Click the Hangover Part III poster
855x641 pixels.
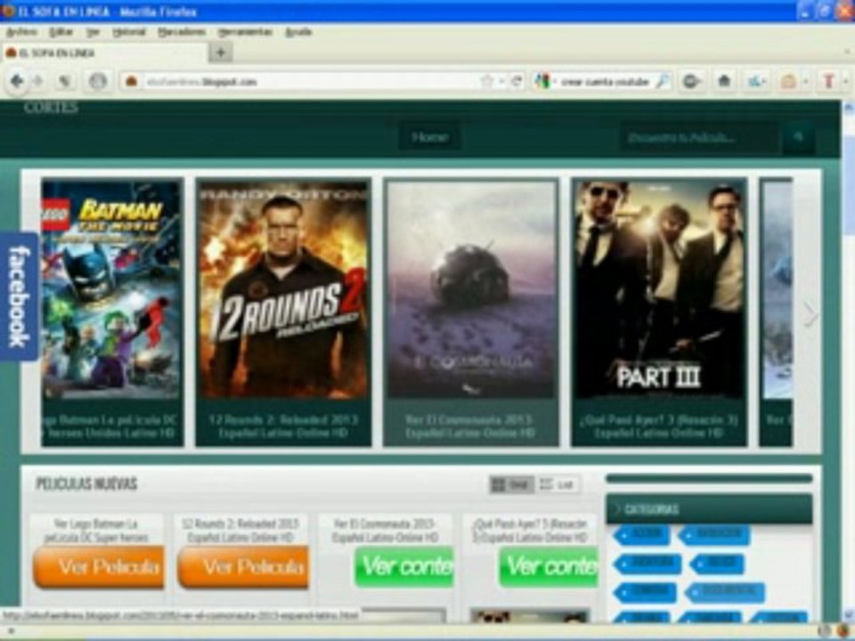click(659, 288)
